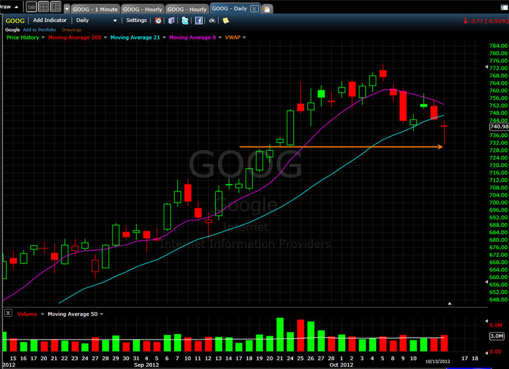Click the volume axis marker beside 0.00
This screenshot has width=509, height=369.
pyautogui.click(x=486, y=352)
